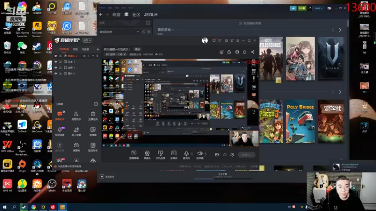Viewport: 376px width, 211px height.
Task: Click the bell notification icon in stream header
Action: tap(244, 52)
